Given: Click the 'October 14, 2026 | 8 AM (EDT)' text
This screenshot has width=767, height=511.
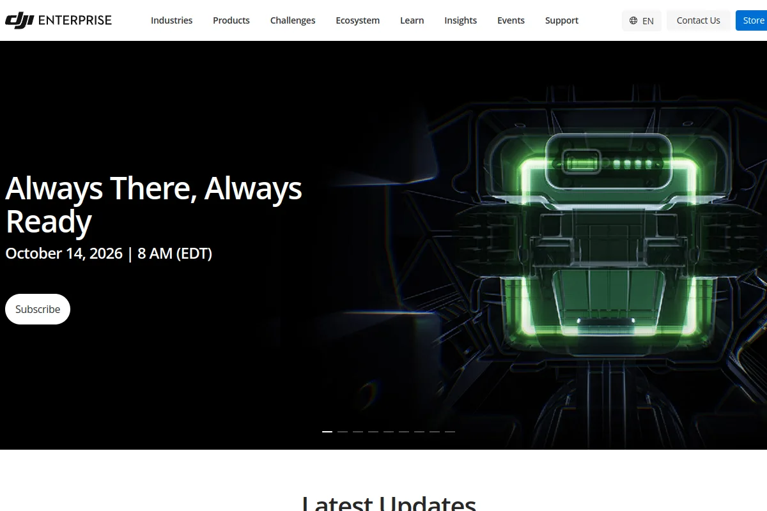Looking at the screenshot, I should (109, 254).
